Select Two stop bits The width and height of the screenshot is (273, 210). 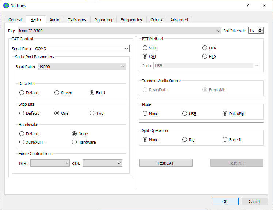click(x=92, y=113)
